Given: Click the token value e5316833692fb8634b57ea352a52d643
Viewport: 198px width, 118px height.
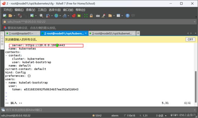Looking at the screenshot, I should pos(51,89).
